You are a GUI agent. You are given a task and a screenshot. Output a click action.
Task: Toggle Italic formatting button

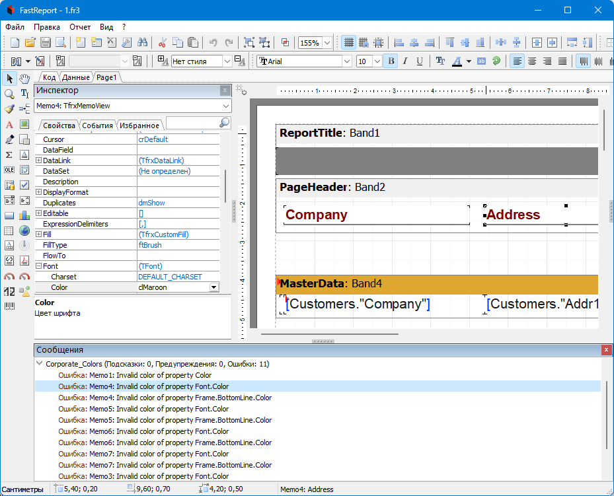tap(405, 61)
